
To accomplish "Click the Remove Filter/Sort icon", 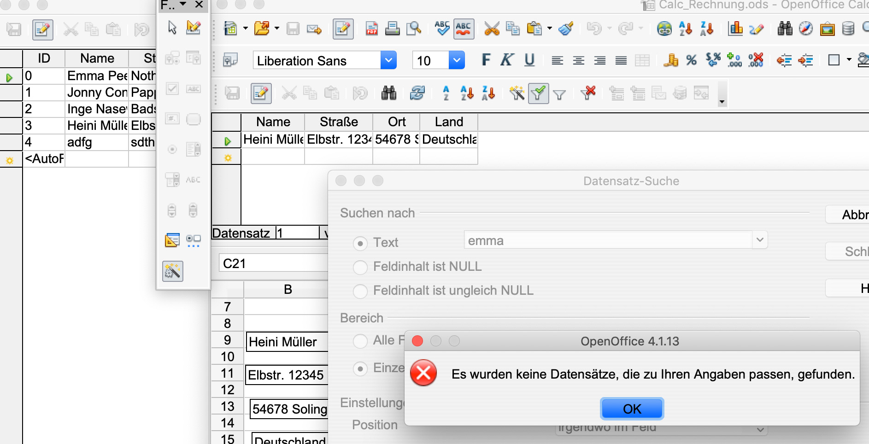I will tap(588, 93).
